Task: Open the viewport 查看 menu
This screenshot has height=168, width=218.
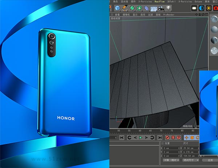Action: click(117, 15)
